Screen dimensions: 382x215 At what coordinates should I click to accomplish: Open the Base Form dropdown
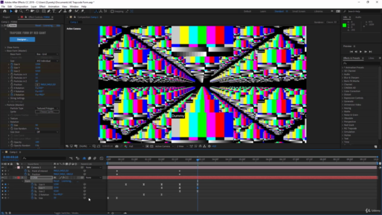[47, 54]
